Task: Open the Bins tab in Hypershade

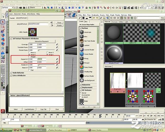Action: coord(86,22)
